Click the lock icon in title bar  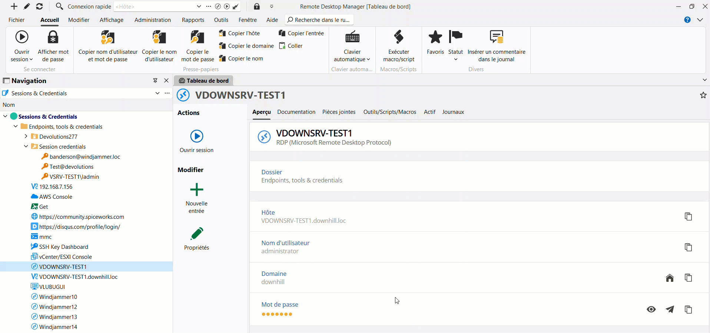[257, 6]
